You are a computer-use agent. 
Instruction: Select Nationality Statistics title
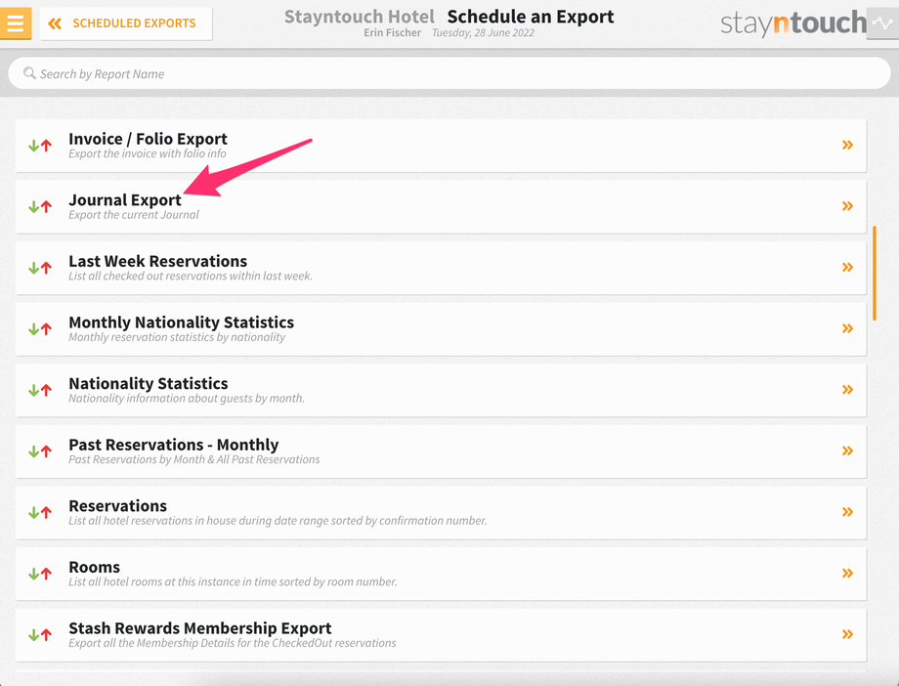[148, 384]
